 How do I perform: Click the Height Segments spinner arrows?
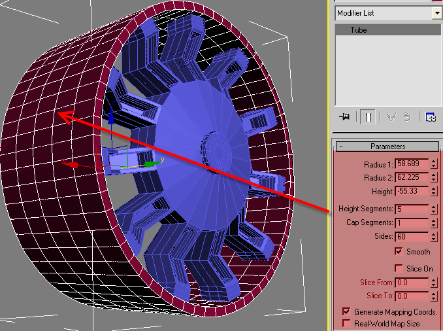pyautogui.click(x=434, y=209)
